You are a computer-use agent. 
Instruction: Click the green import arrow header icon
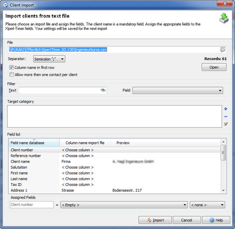coord(224,18)
